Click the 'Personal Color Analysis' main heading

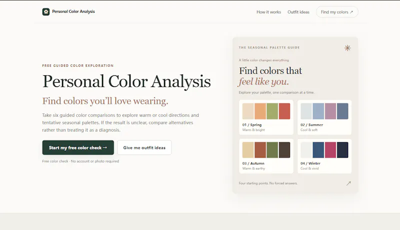pyautogui.click(x=126, y=81)
